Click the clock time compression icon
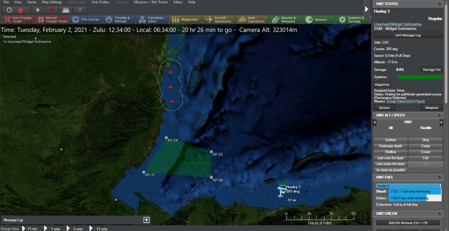Image resolution: width=449 pixels, height=231 pixels. (x=9, y=10)
